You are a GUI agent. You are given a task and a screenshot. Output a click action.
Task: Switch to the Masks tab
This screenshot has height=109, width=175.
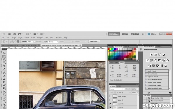coord(158,47)
